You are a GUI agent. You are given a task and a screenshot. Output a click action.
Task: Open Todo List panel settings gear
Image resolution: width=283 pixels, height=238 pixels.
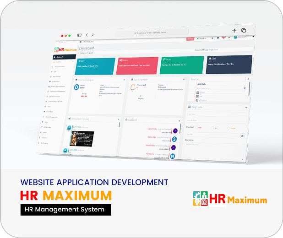[248, 79]
